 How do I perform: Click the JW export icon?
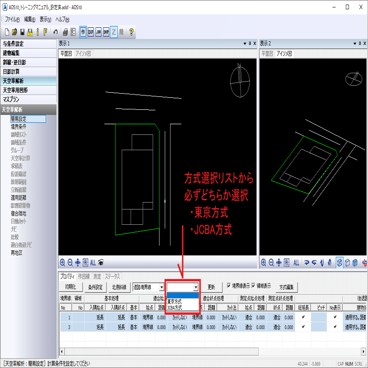coord(99,32)
